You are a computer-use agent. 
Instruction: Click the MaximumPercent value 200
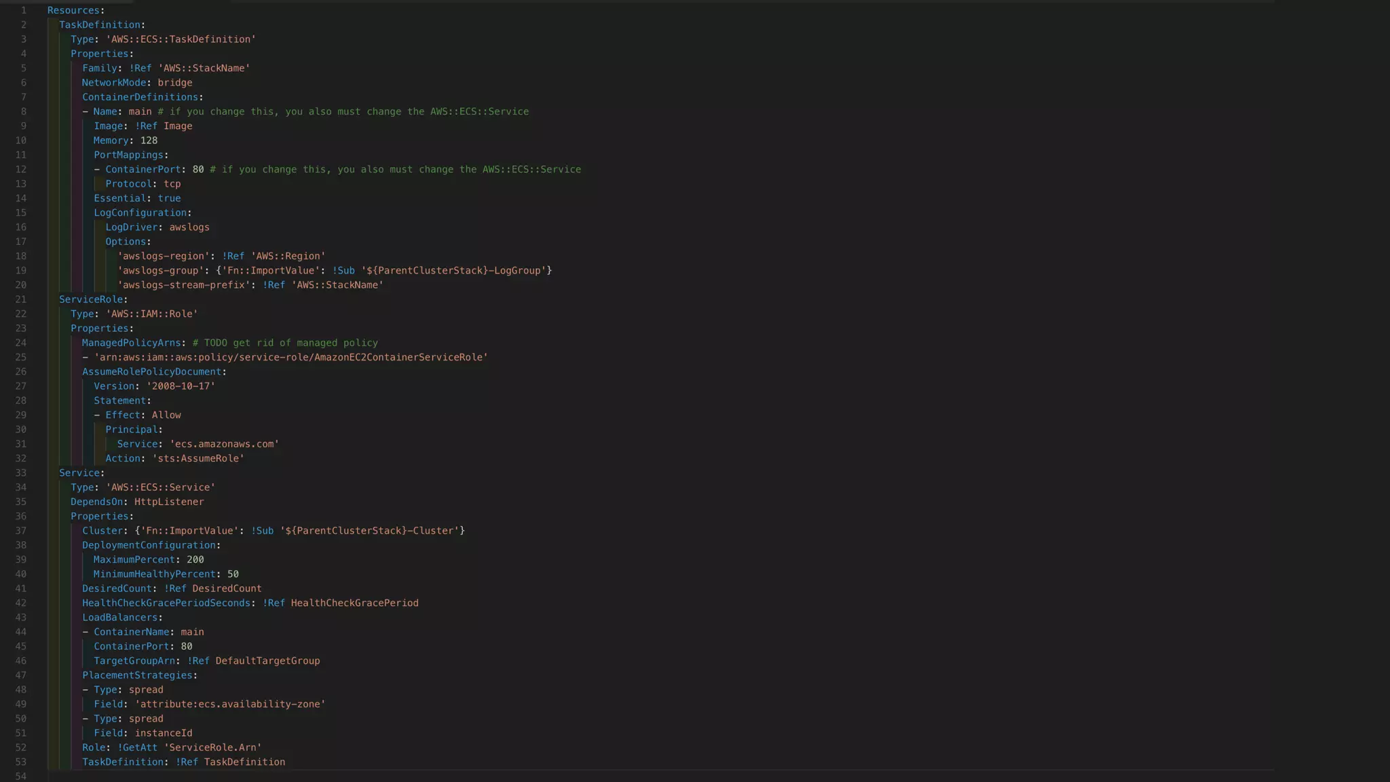[x=195, y=559]
